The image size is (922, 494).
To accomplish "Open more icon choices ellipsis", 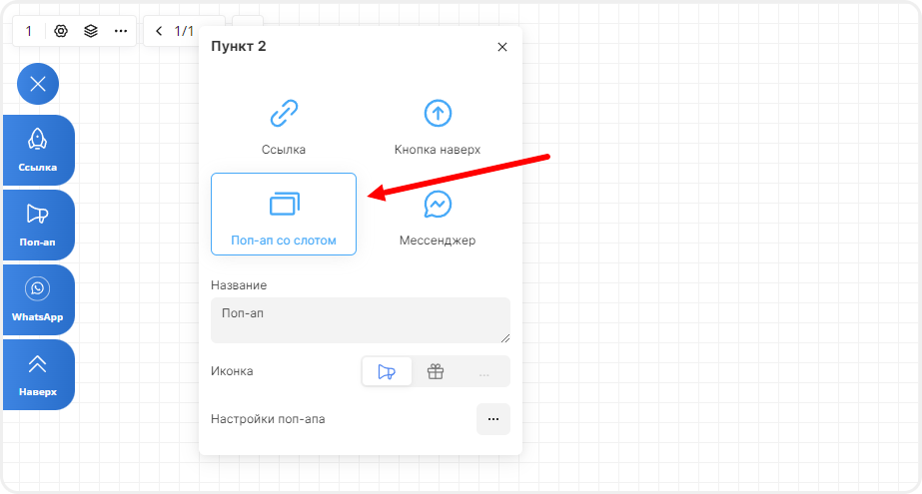I will point(483,372).
